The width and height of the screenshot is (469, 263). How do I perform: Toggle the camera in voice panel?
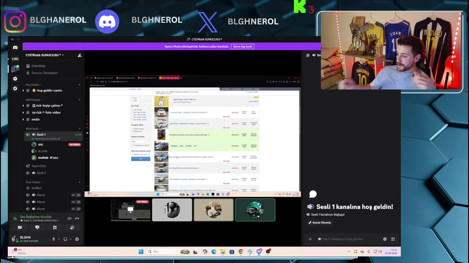click(20, 228)
